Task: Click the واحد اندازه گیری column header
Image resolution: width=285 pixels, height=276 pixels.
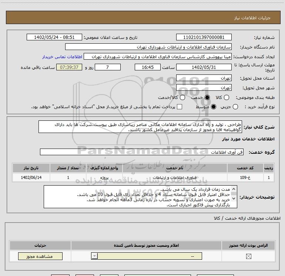Action: click(x=104, y=168)
